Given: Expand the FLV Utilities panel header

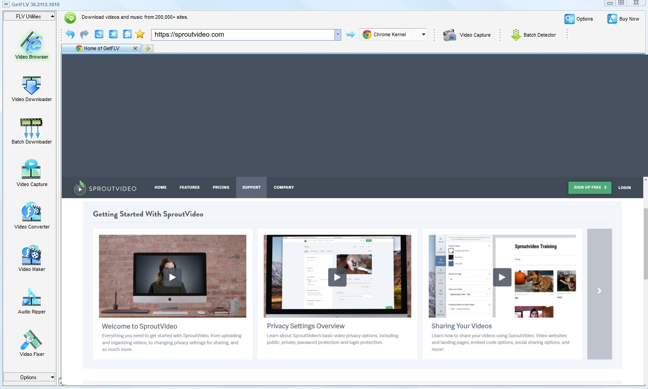Looking at the screenshot, I should tap(29, 16).
